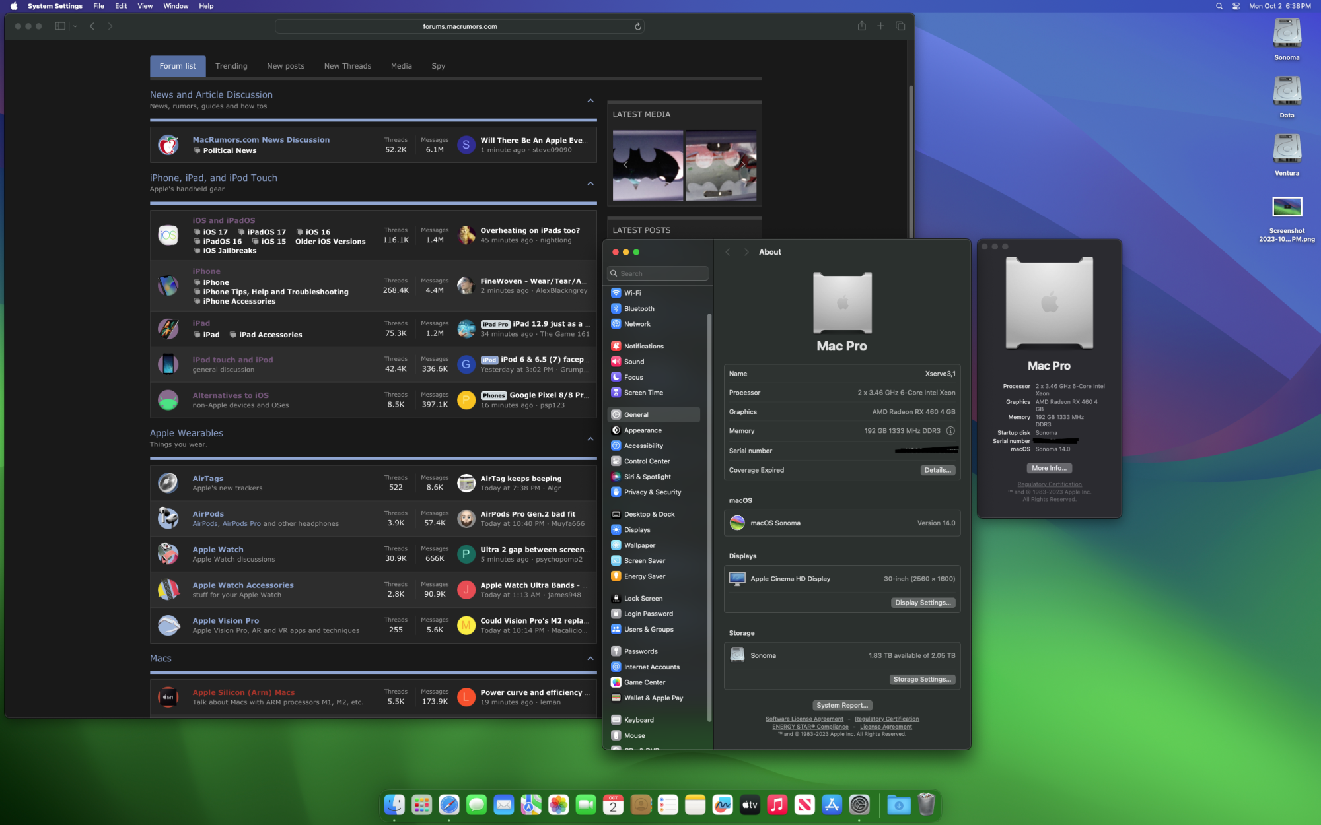Open the Window menu
The width and height of the screenshot is (1321, 825).
tap(176, 6)
